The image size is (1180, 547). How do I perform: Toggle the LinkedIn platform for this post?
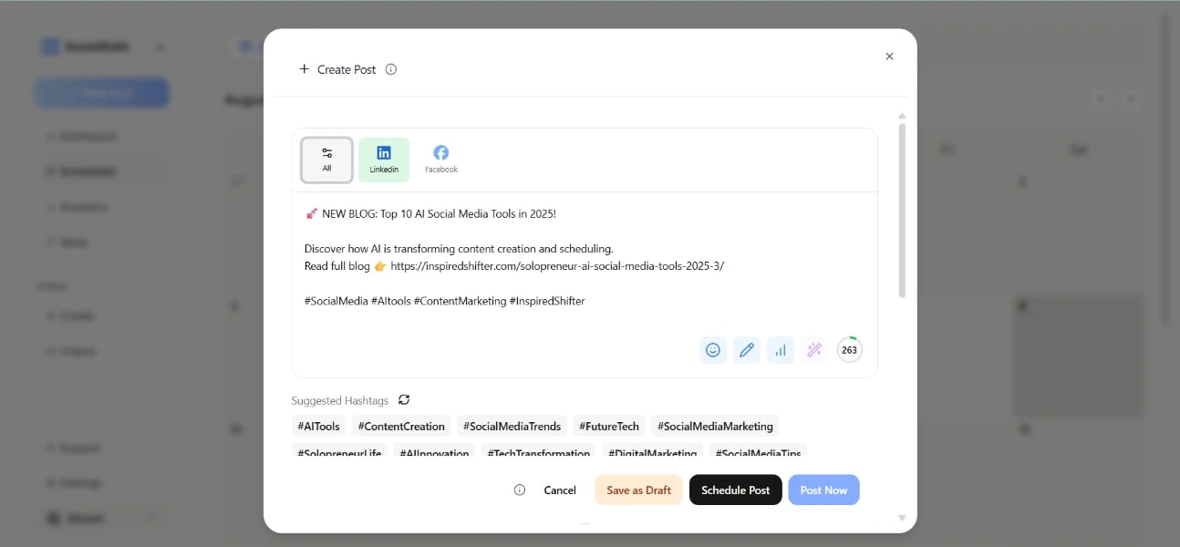(384, 158)
